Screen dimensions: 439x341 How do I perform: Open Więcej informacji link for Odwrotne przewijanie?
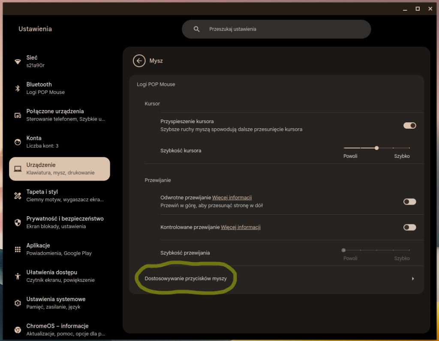(x=232, y=198)
